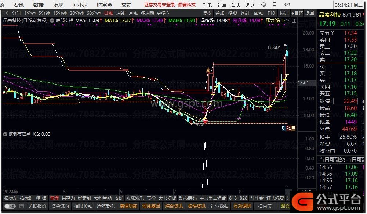Click the 管理 manage tab
The width and height of the screenshot is (367, 214).
(54, 198)
